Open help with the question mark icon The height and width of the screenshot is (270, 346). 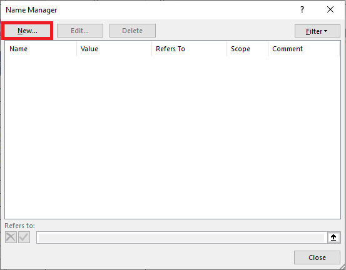tap(302, 9)
